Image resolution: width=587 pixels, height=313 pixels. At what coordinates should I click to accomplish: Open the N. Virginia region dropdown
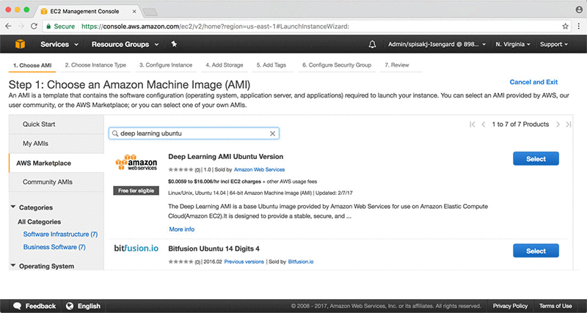512,44
